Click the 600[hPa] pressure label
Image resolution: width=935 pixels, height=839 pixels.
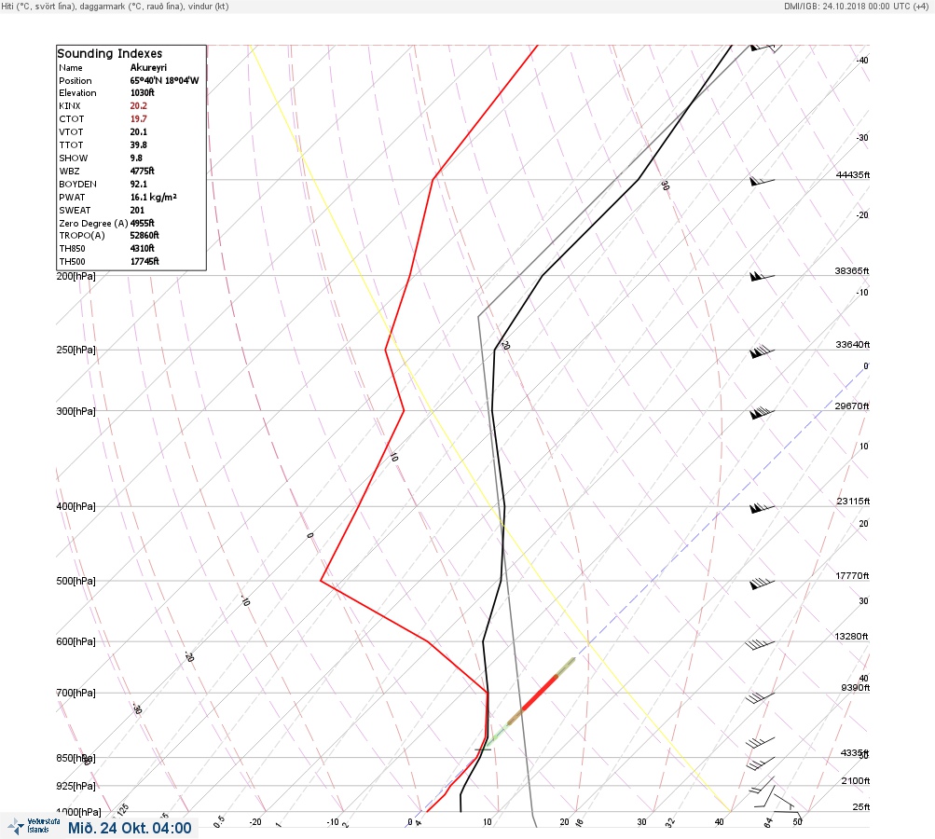point(76,641)
